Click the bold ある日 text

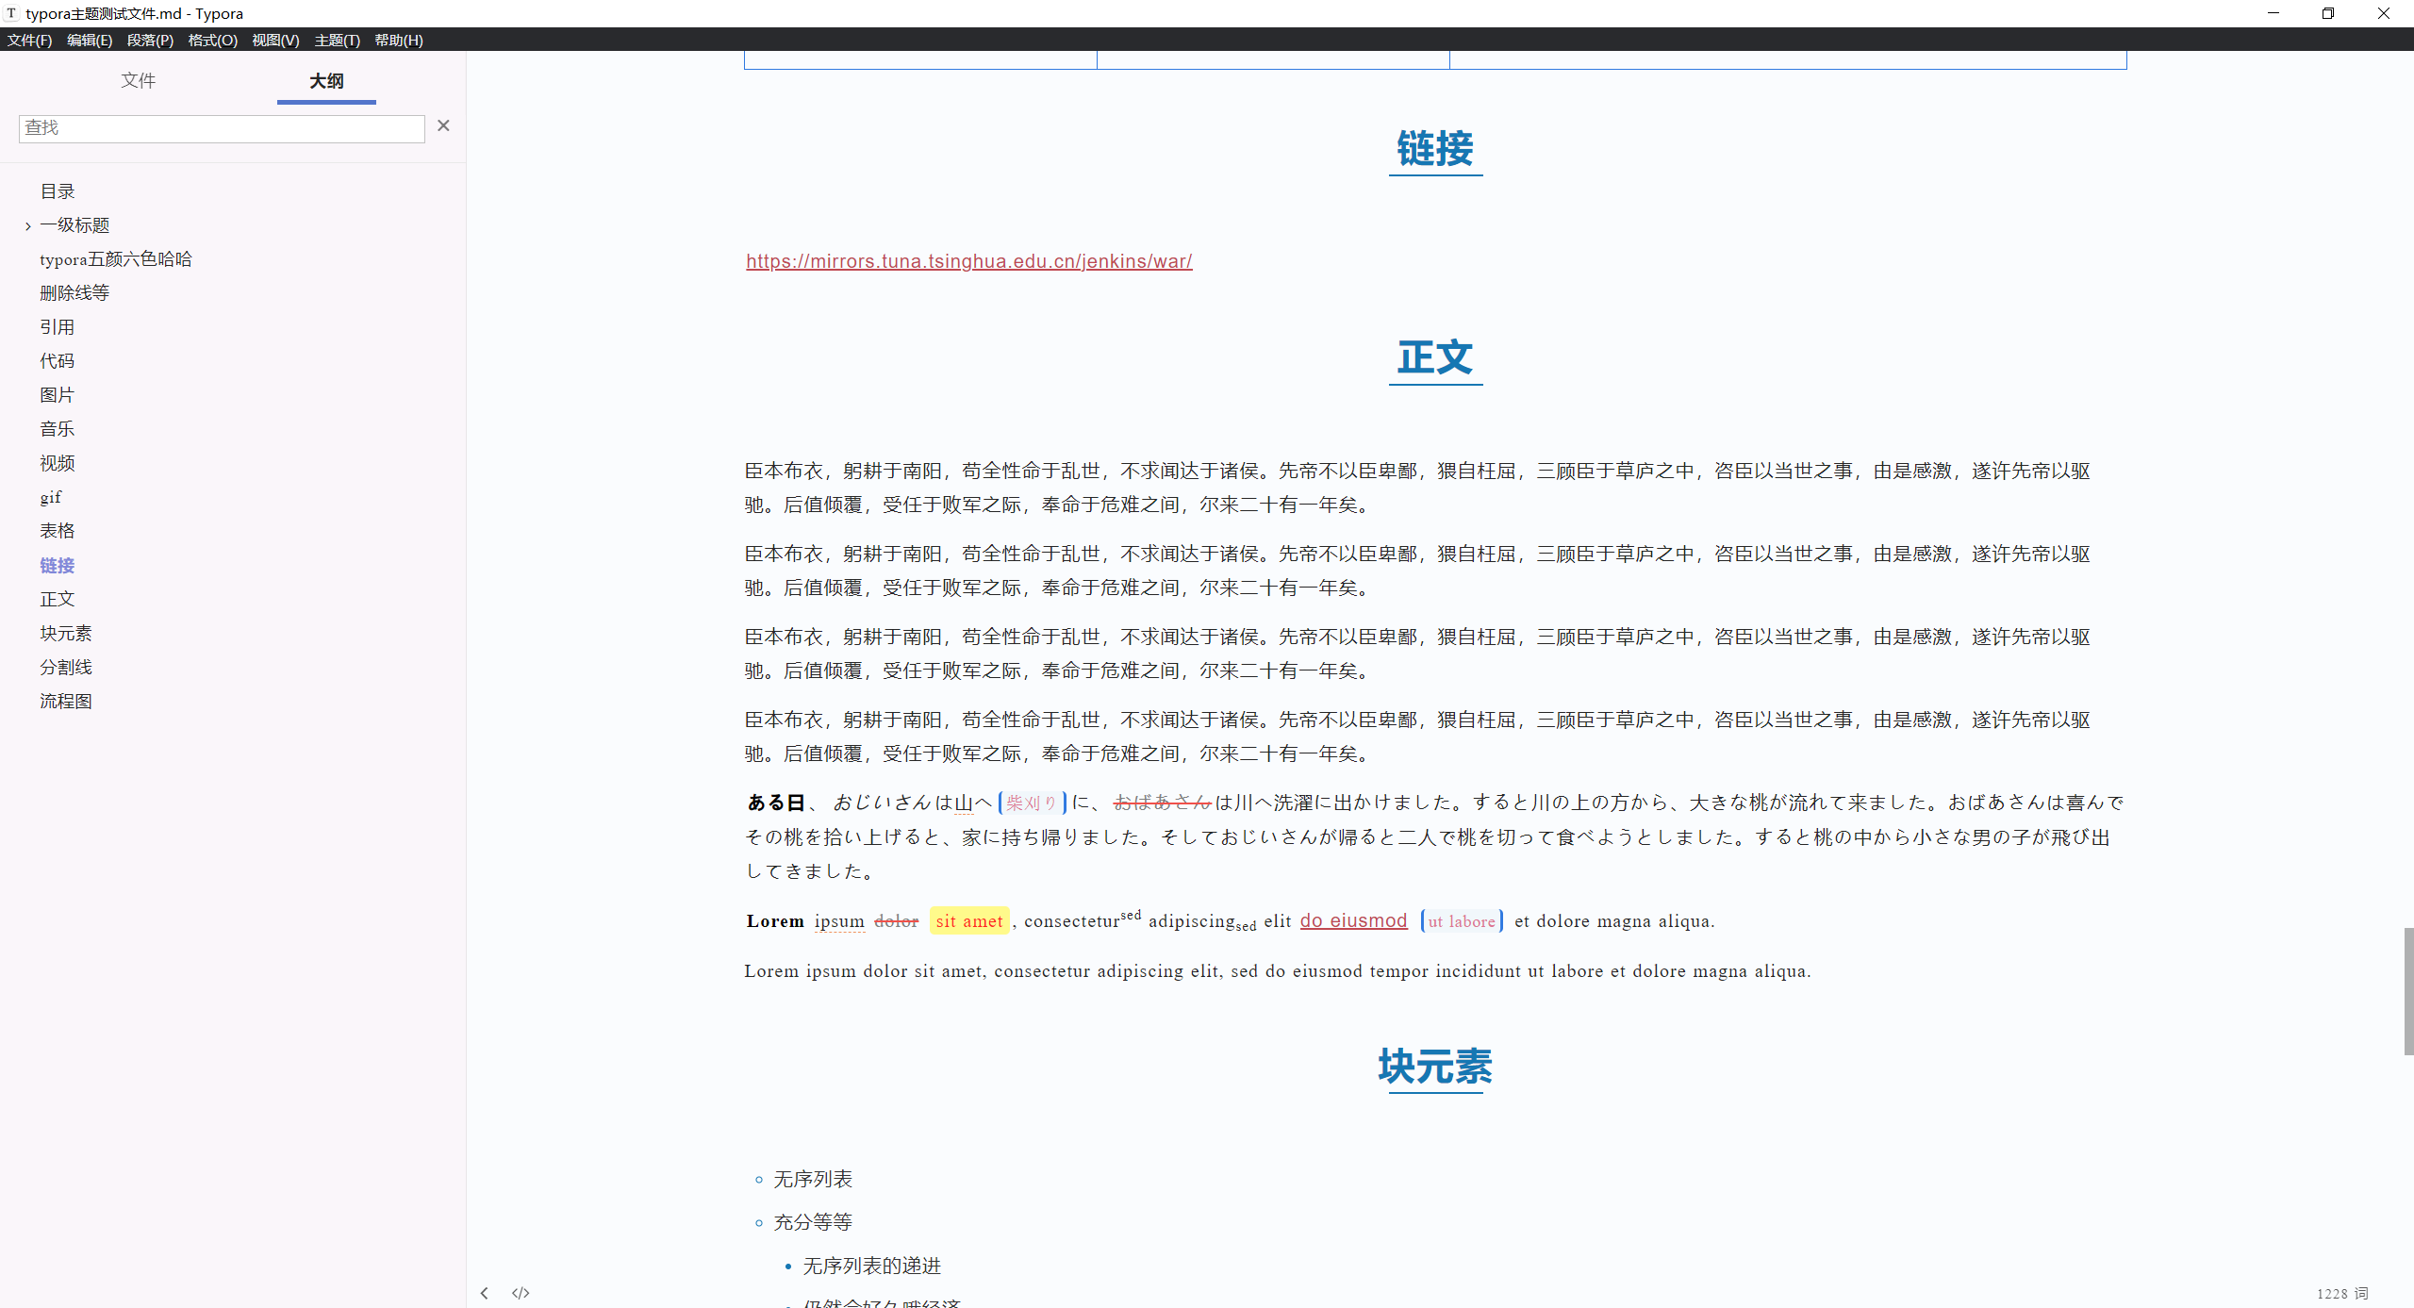[x=776, y=803]
